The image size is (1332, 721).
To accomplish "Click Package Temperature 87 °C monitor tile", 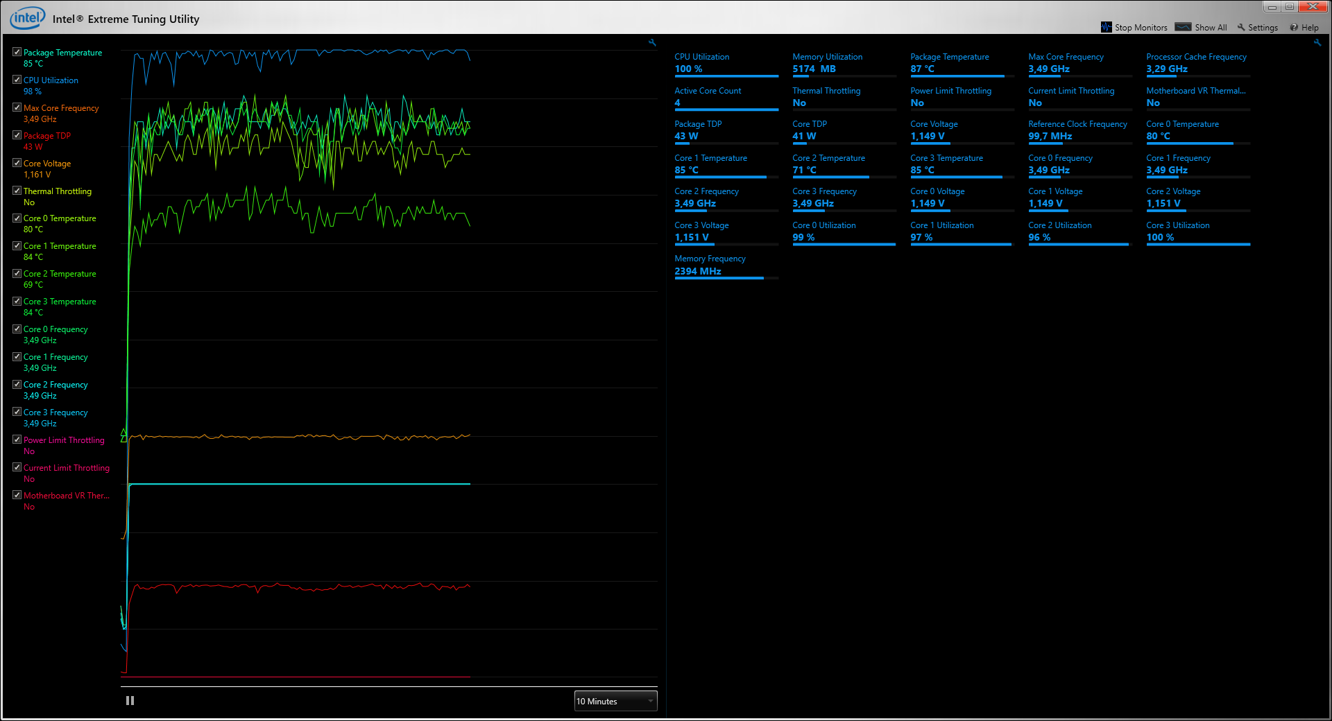I will pos(962,64).
